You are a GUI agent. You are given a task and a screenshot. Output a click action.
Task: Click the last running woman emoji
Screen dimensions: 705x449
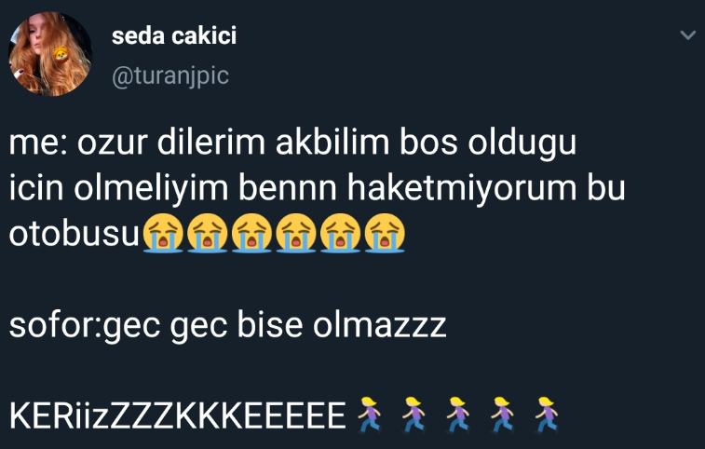click(547, 415)
